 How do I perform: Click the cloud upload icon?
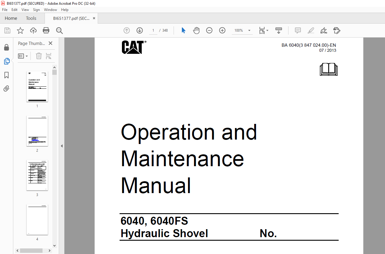(x=33, y=30)
